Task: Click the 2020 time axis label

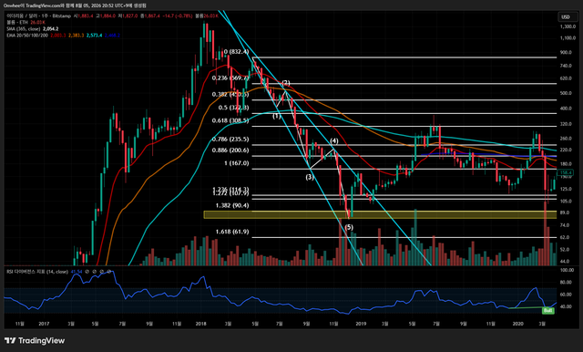Action: point(518,324)
